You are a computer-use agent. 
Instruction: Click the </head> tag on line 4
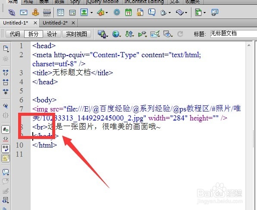(45, 82)
